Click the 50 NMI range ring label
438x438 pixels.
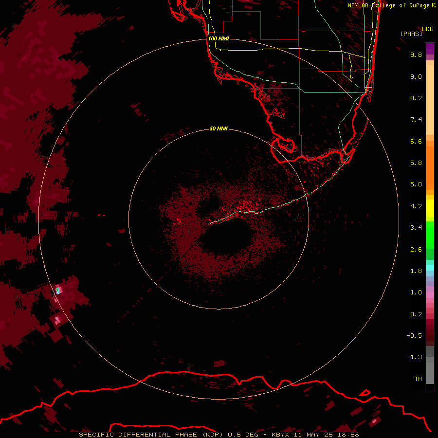click(219, 128)
